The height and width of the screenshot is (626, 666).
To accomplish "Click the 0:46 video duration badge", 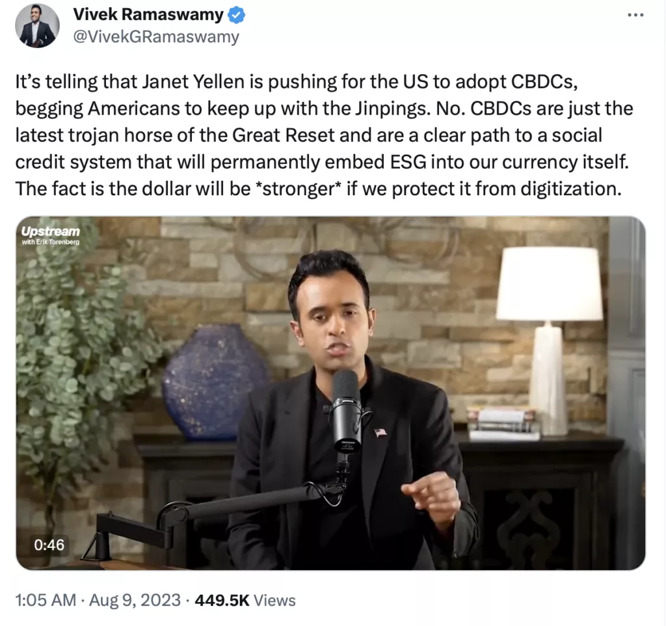I will pyautogui.click(x=49, y=544).
